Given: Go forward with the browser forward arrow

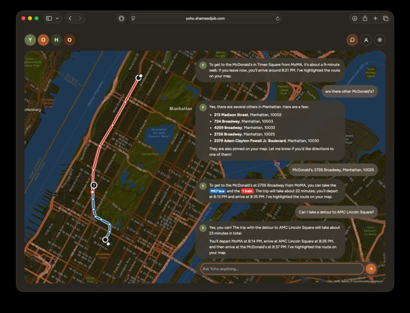Looking at the screenshot, I should (80, 18).
